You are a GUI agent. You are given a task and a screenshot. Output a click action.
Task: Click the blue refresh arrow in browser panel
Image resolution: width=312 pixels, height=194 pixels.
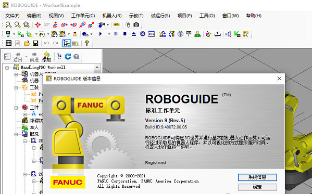(x=68, y=57)
